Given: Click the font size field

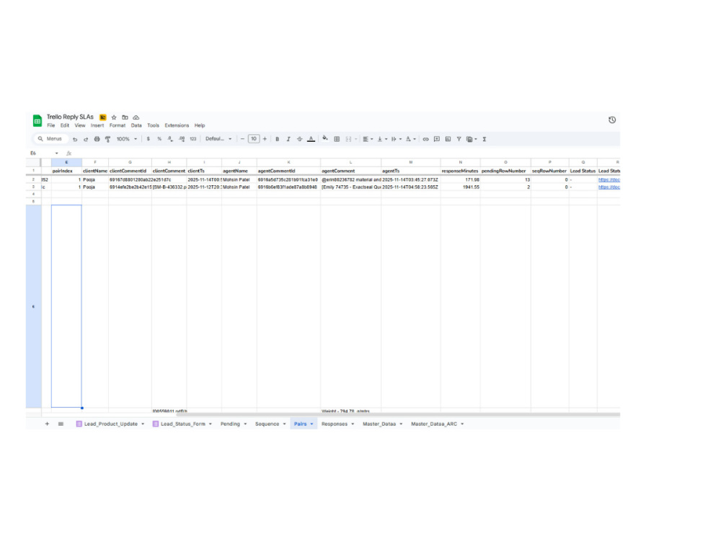Looking at the screenshot, I should (254, 139).
